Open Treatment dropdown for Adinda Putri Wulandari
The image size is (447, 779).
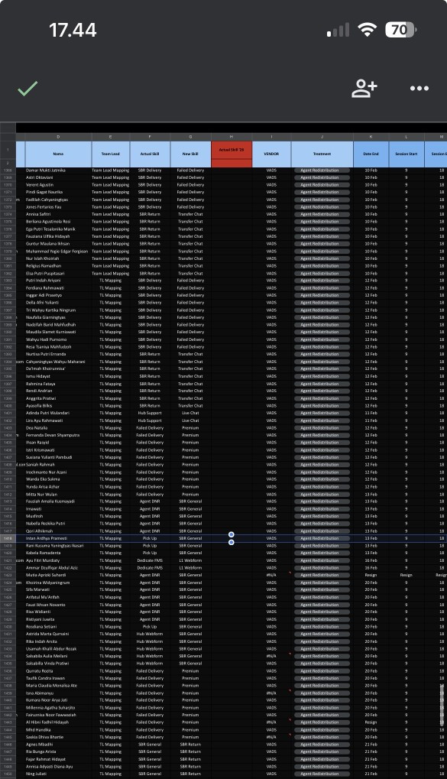(x=322, y=413)
